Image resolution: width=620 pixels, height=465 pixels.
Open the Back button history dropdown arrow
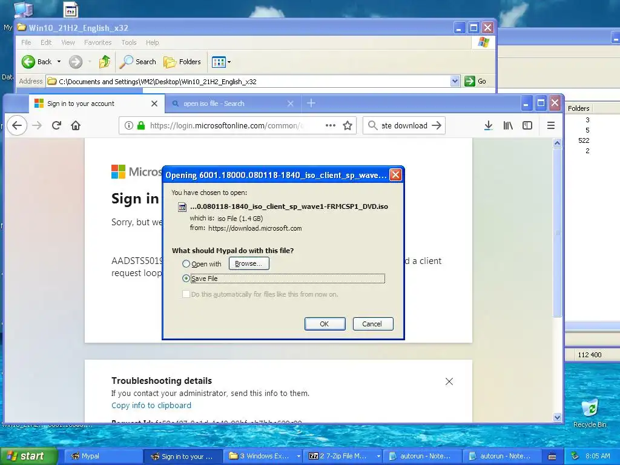59,62
